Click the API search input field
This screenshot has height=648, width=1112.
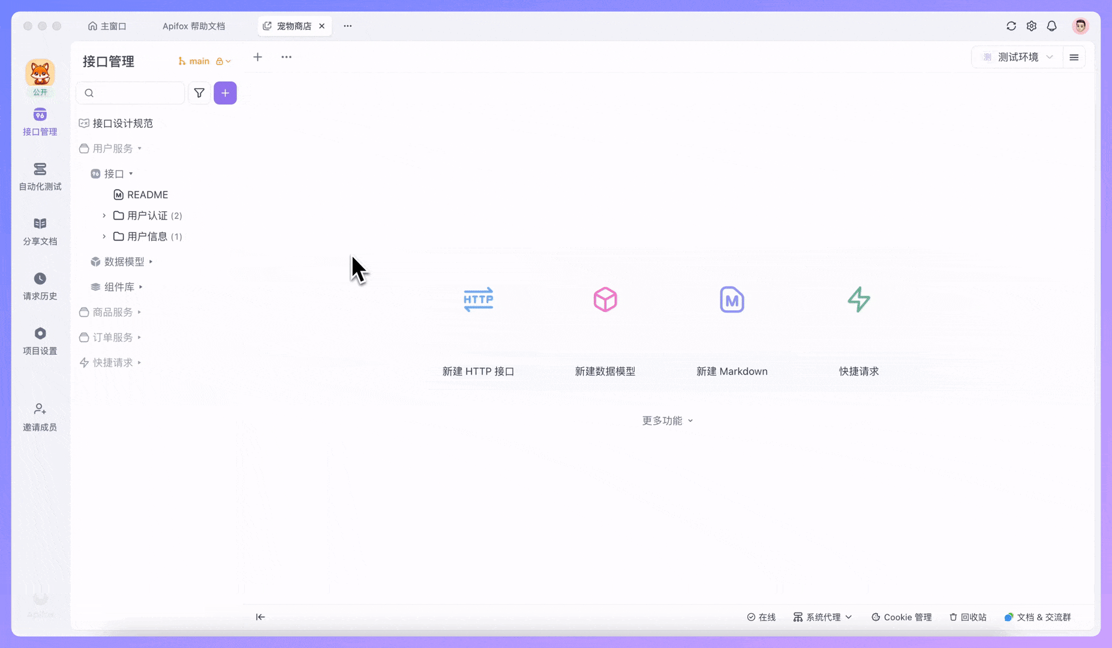(x=130, y=93)
